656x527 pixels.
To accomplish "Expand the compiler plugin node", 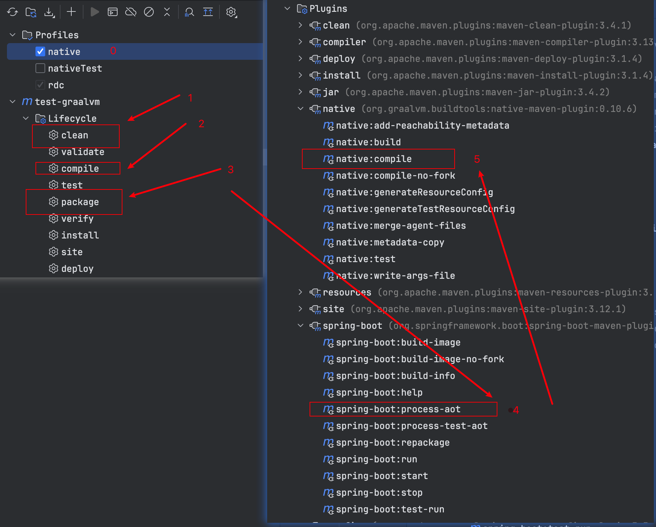I will coord(301,42).
